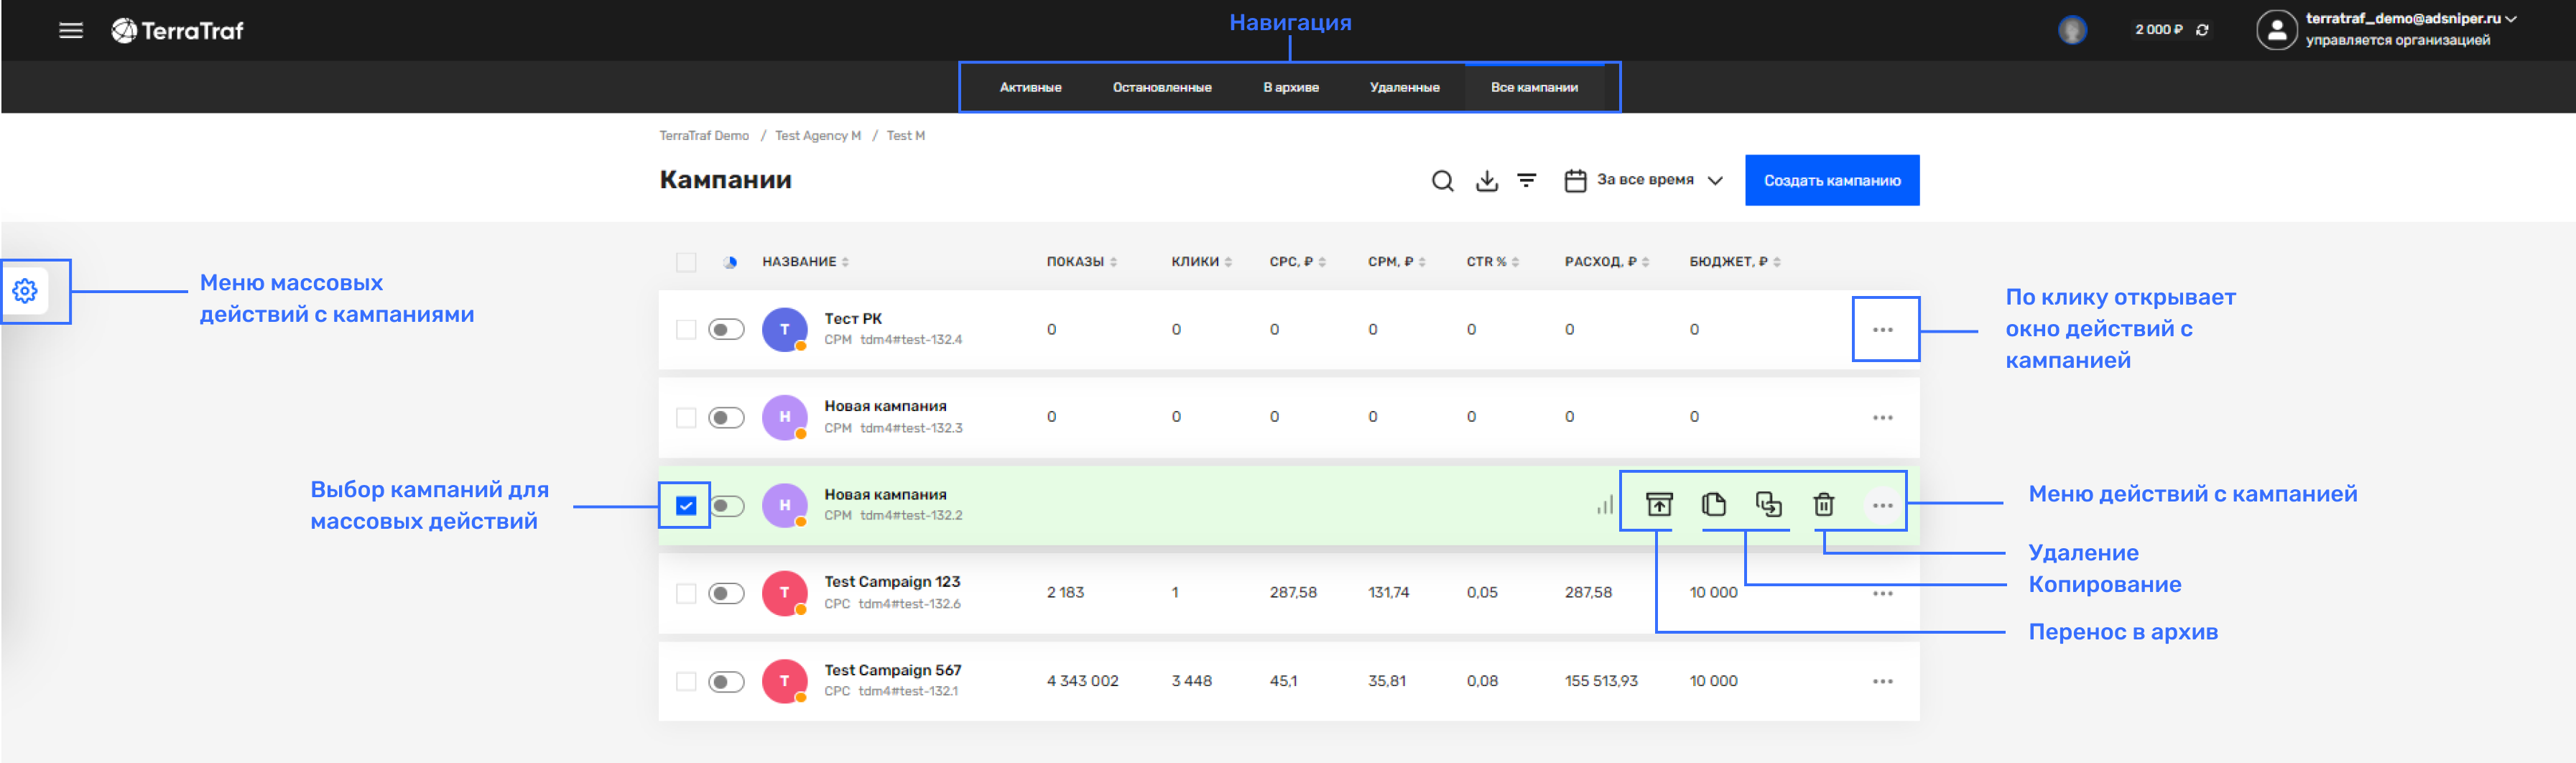
Task: Click the TerraTraf logo
Action: pyautogui.click(x=177, y=31)
